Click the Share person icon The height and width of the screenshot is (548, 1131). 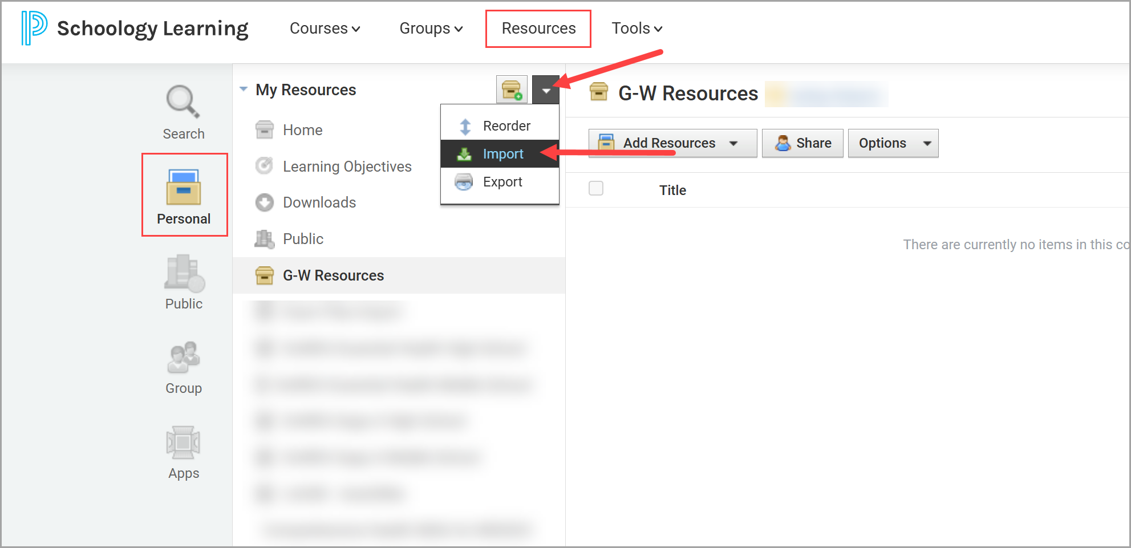pyautogui.click(x=783, y=143)
